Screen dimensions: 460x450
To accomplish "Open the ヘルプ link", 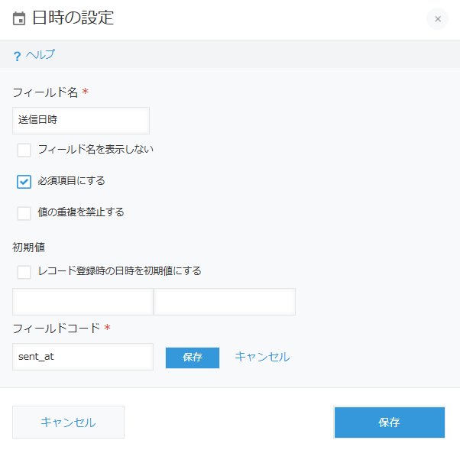I will pyautogui.click(x=40, y=54).
